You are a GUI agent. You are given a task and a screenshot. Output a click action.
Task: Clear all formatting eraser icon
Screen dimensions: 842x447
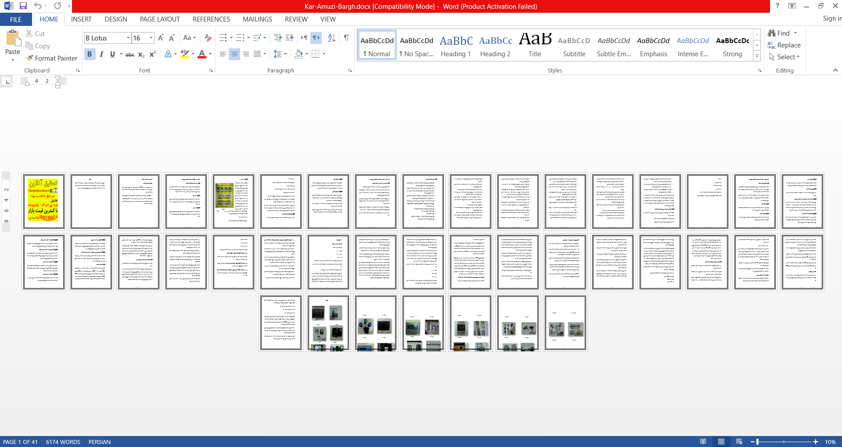(x=208, y=38)
